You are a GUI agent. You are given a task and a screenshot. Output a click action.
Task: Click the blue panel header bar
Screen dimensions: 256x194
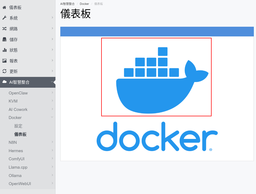click(157, 31)
